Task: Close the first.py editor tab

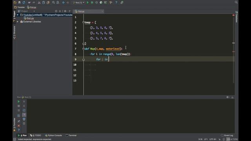Action: point(102,11)
